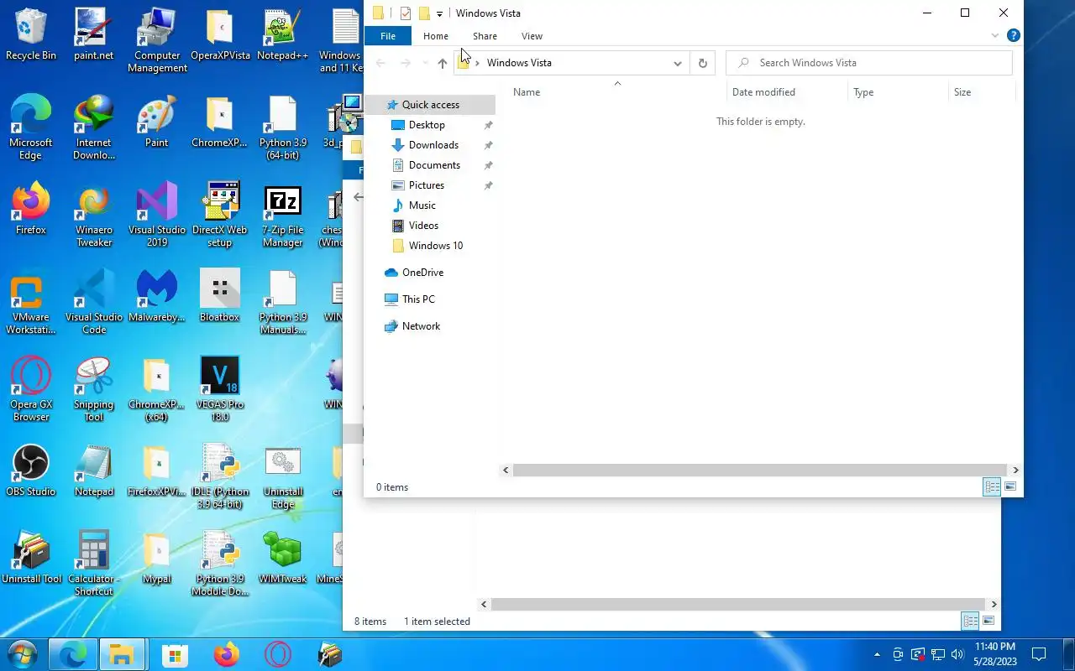1075x671 pixels.
Task: Switch to the Share ribbon tab
Action: pyautogui.click(x=485, y=36)
